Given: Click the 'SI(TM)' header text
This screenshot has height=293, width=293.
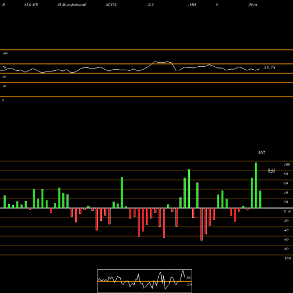Looking at the screenshot, I should (111, 5).
